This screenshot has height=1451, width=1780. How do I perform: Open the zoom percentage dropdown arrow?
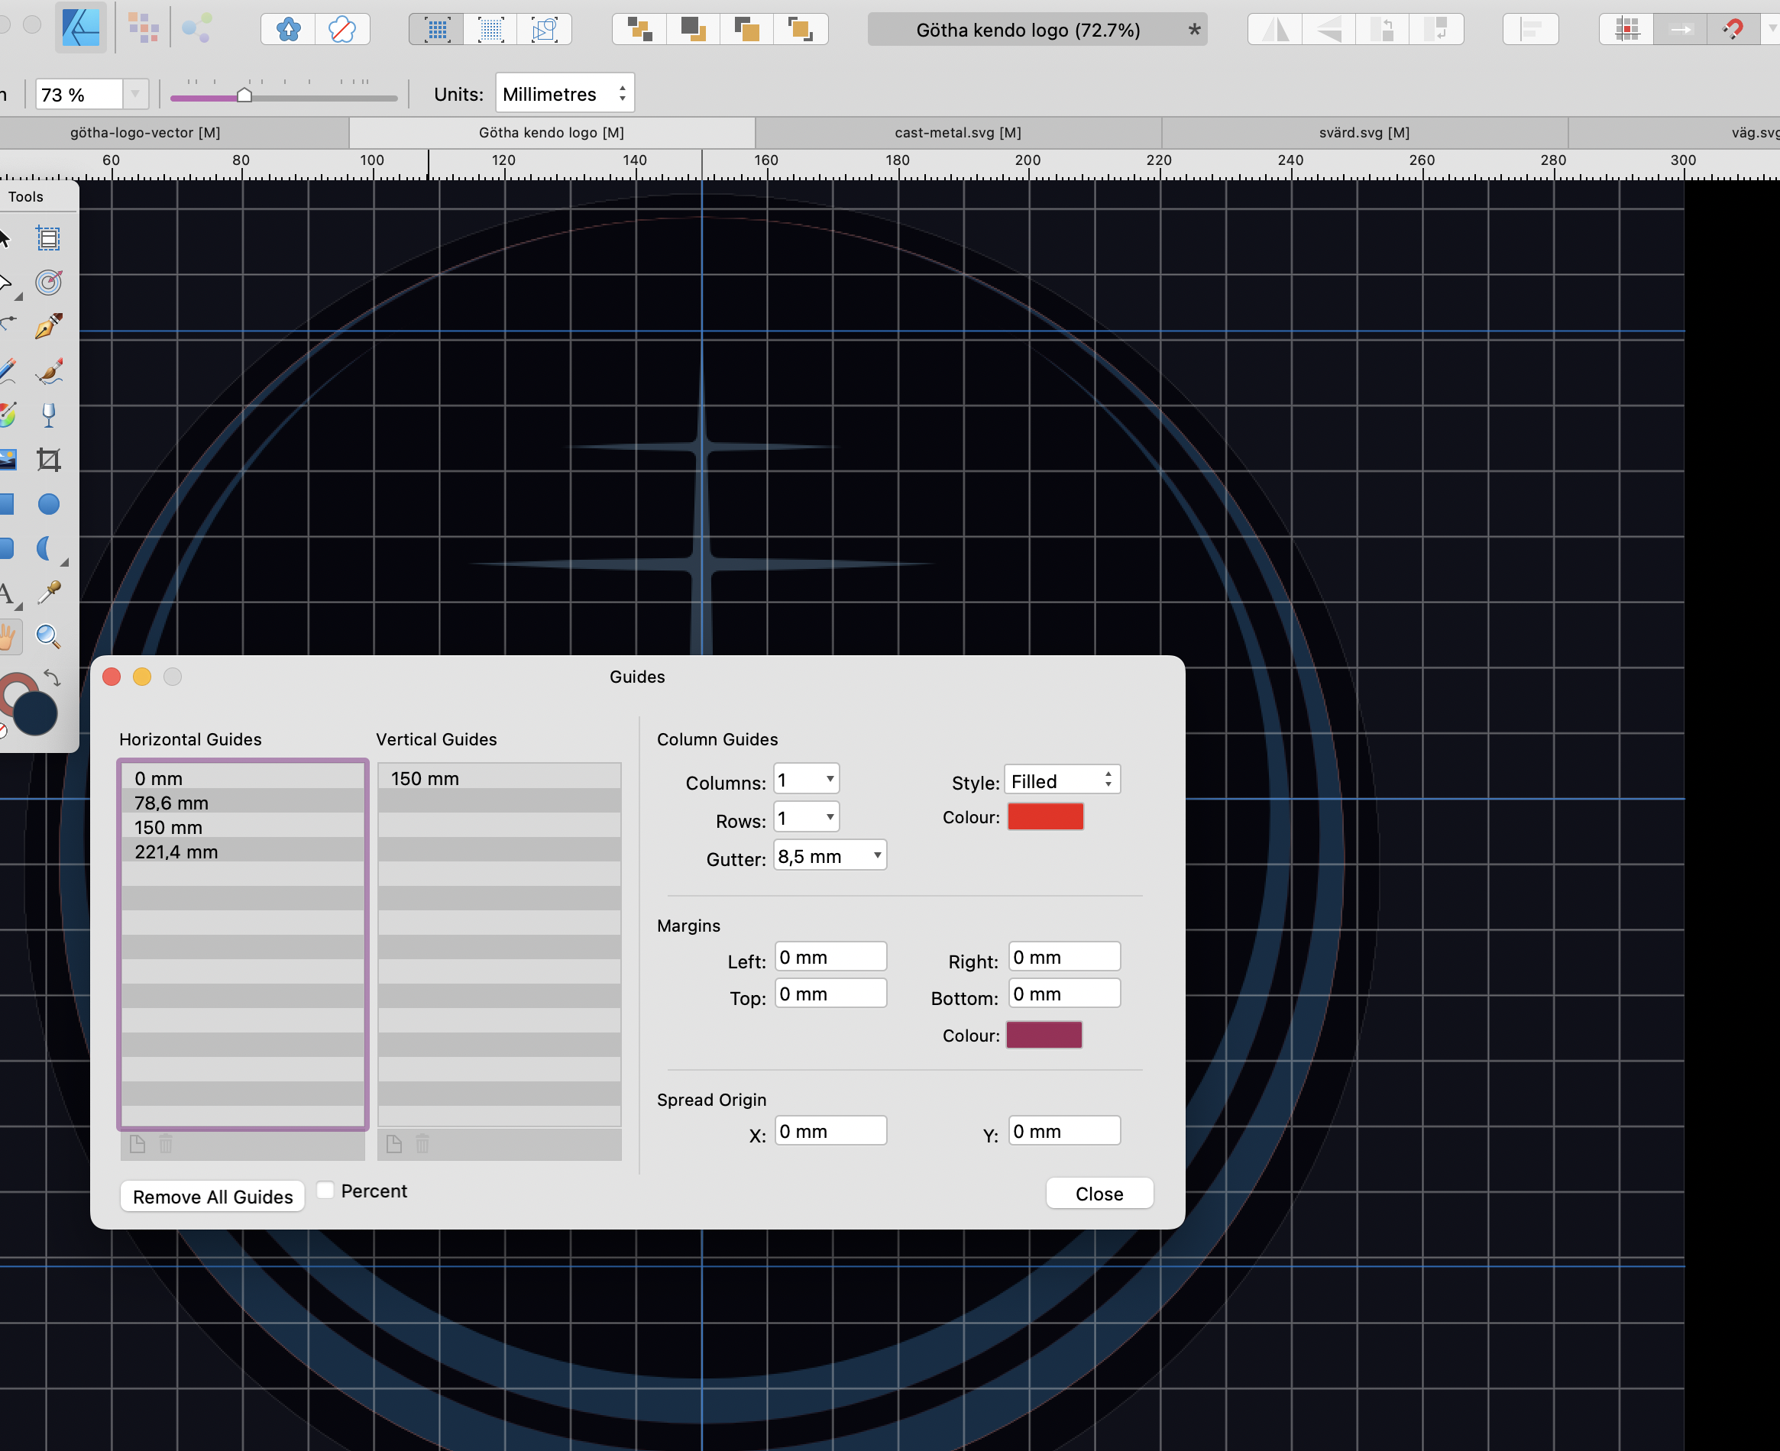click(135, 94)
